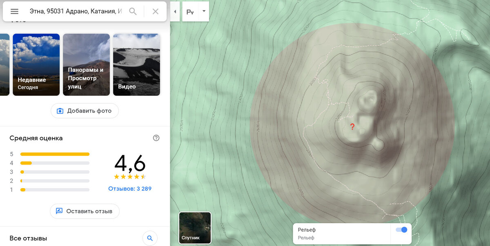Click the rating stars row
Screen dimensions: 490x246
(x=130, y=177)
